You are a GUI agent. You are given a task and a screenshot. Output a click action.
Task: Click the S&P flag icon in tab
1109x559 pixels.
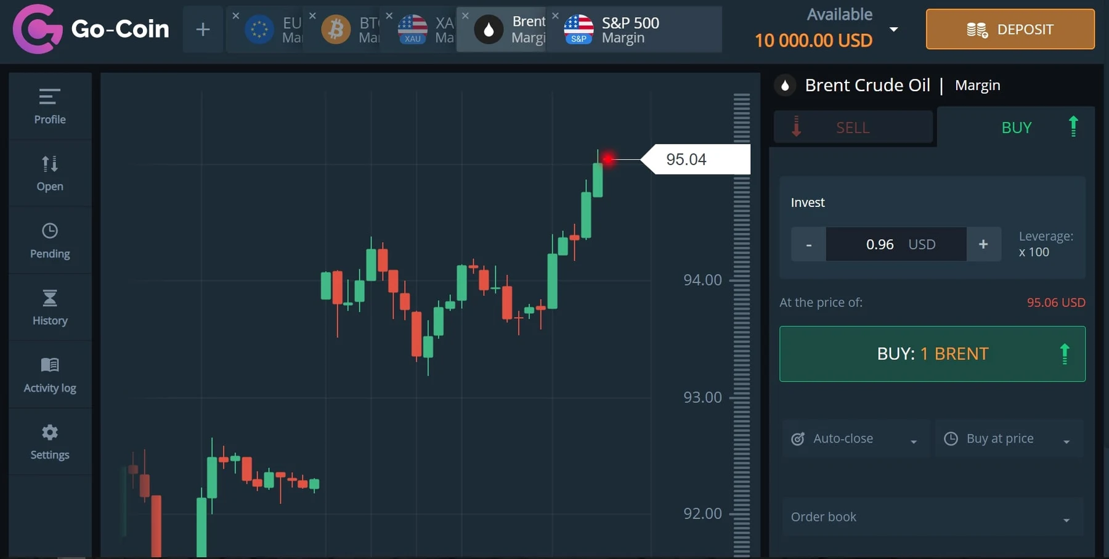point(579,30)
